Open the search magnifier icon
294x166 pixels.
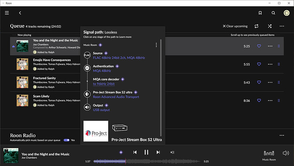pyautogui.click(x=274, y=13)
